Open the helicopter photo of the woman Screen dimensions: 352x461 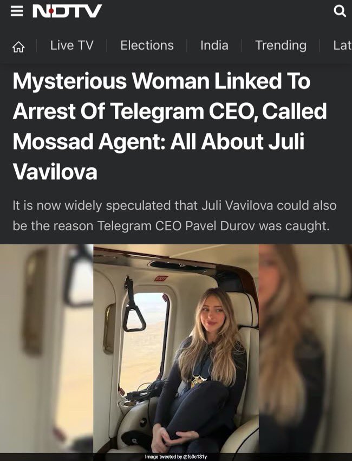176,348
